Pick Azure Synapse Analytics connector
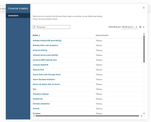Image resolution: width=151 pixels, height=122 pixels. tap(44, 79)
